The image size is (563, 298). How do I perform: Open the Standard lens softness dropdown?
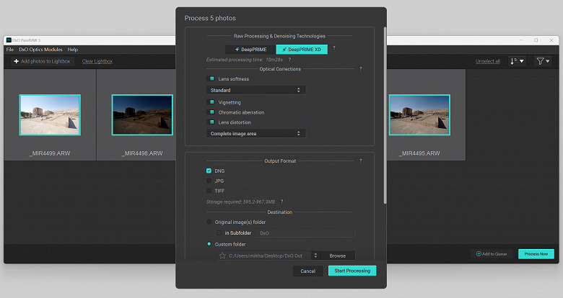(256, 90)
